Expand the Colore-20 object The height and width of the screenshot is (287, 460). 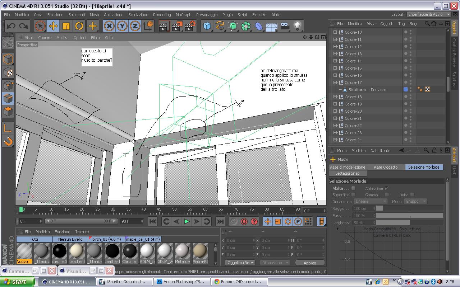335,111
